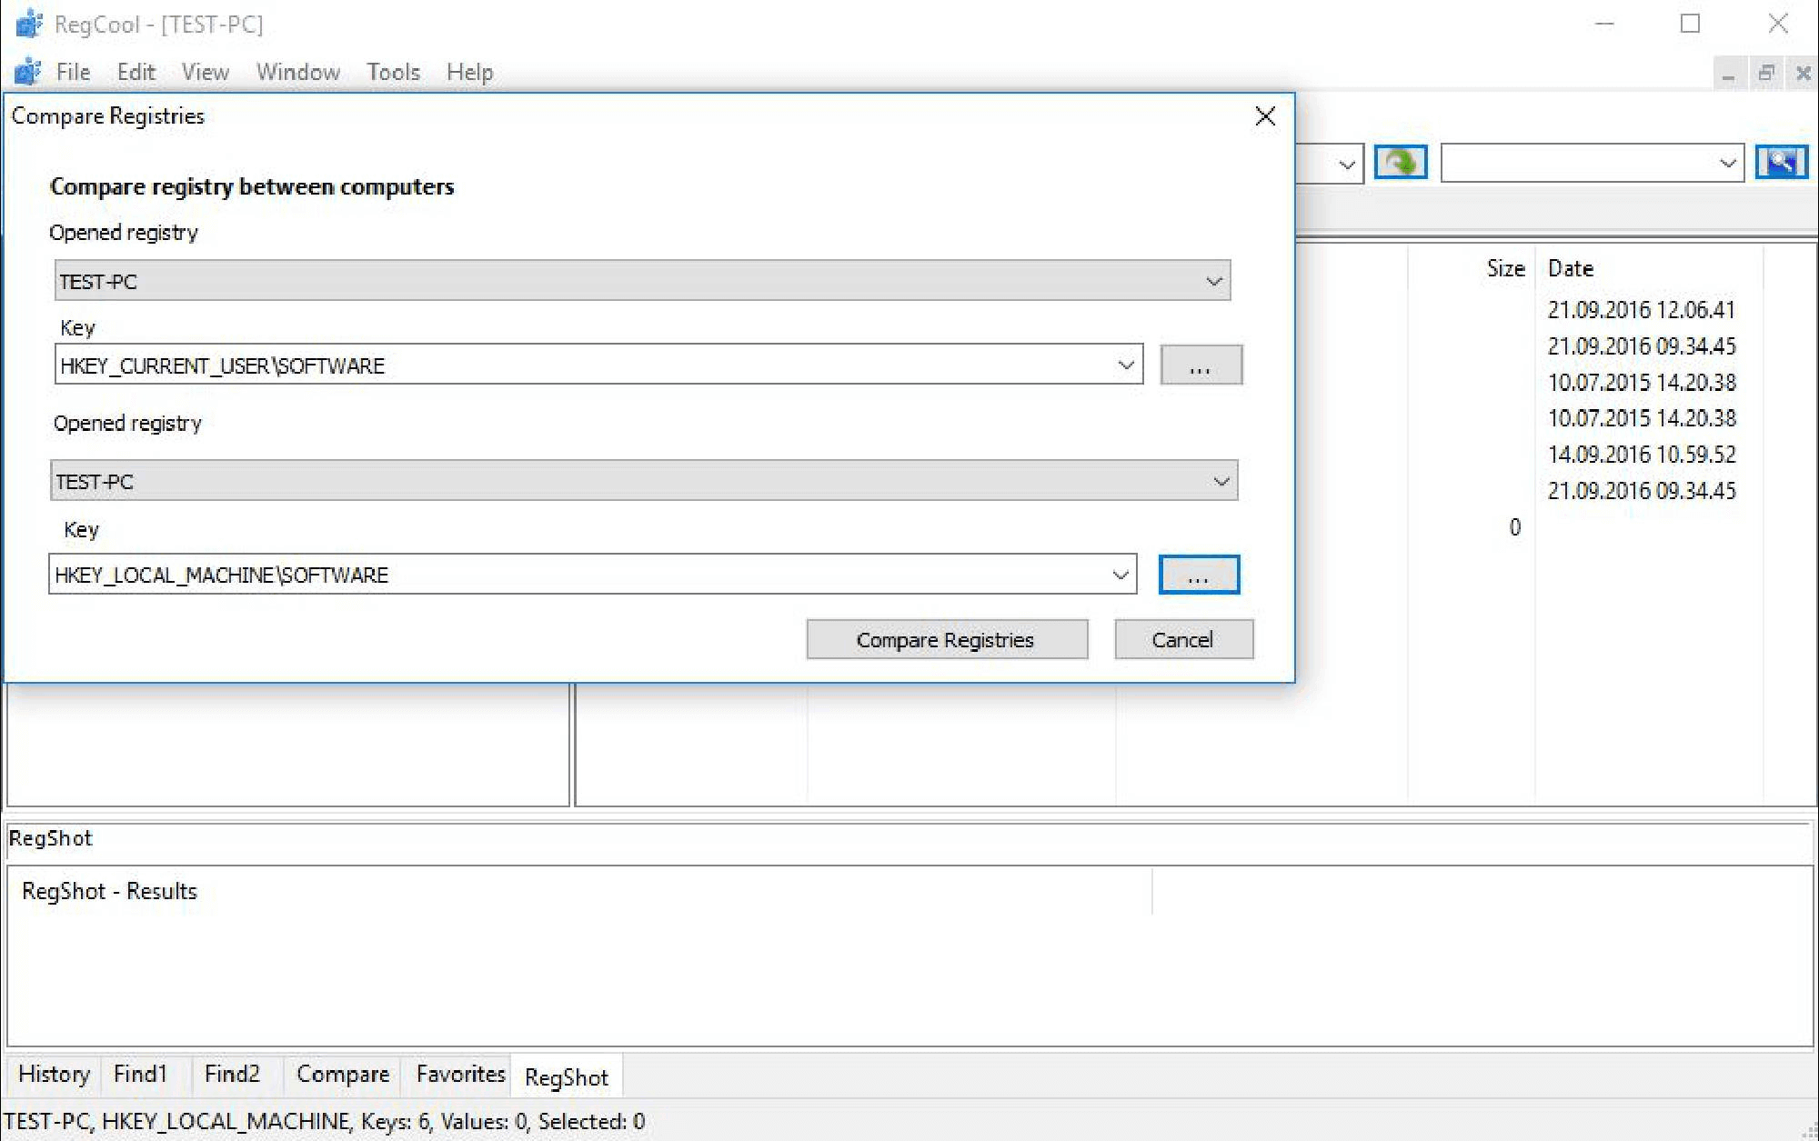
Task: Cancel the Compare Registries dialog
Action: coord(1183,639)
